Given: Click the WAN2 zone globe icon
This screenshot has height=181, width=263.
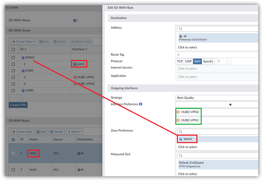Looking at the screenshot, I should point(23,58).
